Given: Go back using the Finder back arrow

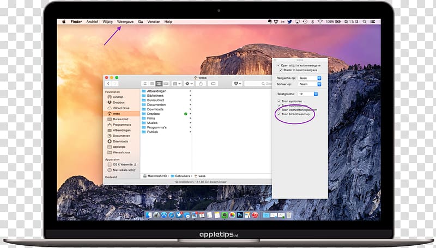Looking at the screenshot, I should [108, 84].
